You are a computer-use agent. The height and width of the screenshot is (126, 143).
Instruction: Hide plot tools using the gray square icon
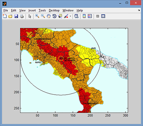click(x=98, y=16)
